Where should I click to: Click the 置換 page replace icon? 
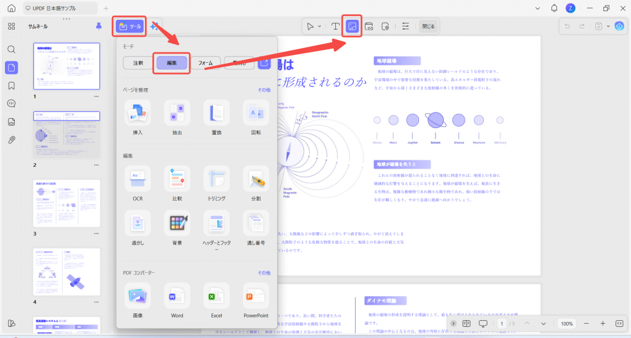[216, 113]
